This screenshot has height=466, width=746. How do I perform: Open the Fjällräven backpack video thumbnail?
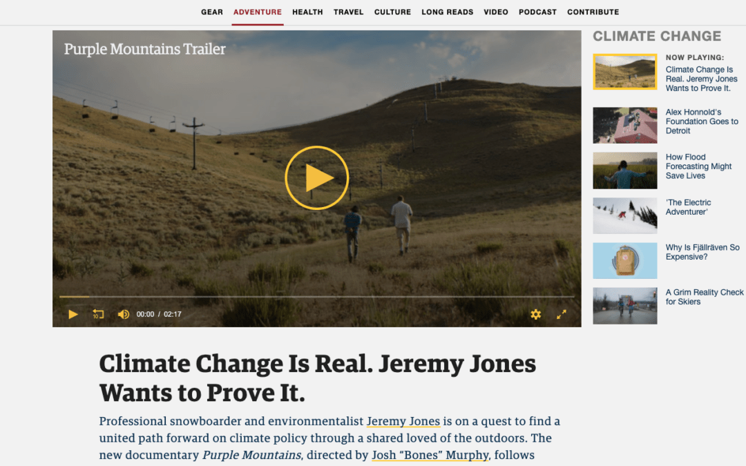coord(625,260)
